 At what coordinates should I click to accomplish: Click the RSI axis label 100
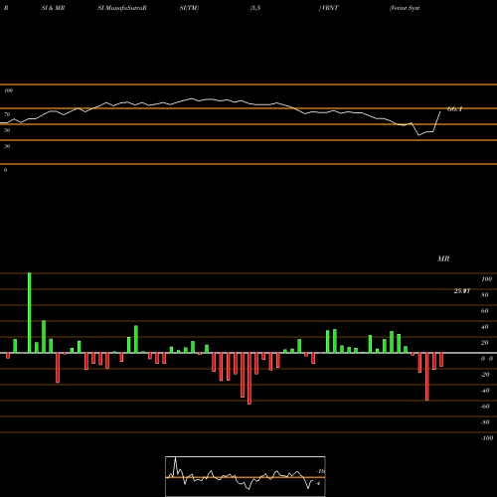click(x=8, y=90)
